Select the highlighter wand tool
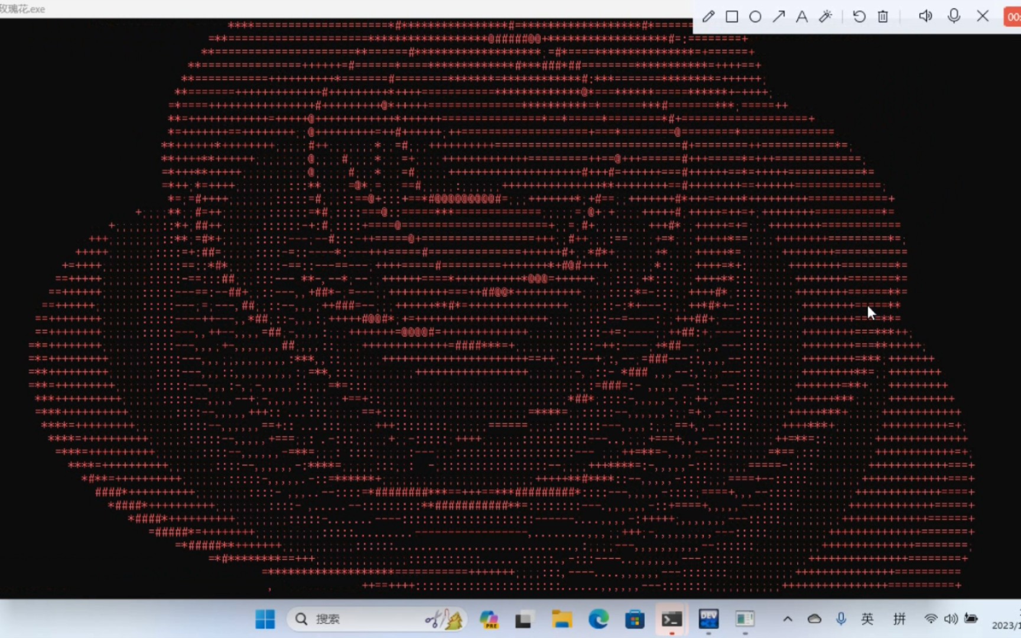1021x638 pixels. [825, 16]
